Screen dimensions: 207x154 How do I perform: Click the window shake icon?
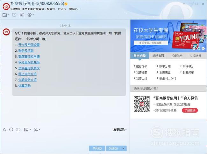tap(18, 129)
